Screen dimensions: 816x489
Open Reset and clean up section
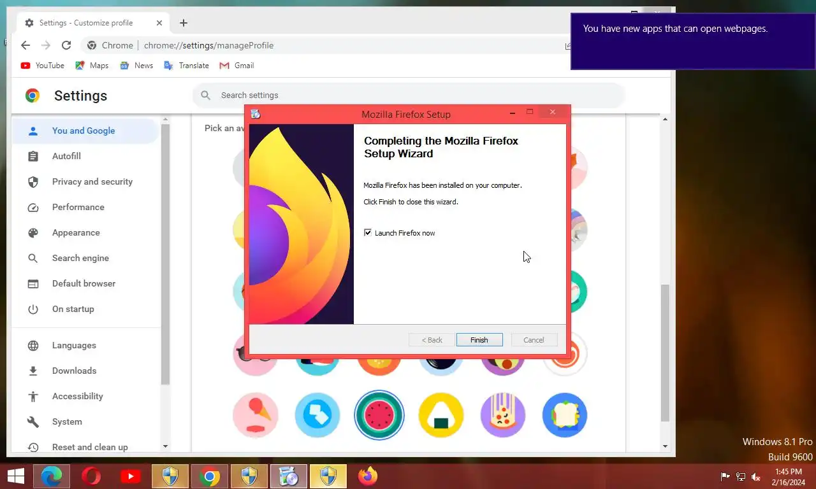pyautogui.click(x=85, y=446)
